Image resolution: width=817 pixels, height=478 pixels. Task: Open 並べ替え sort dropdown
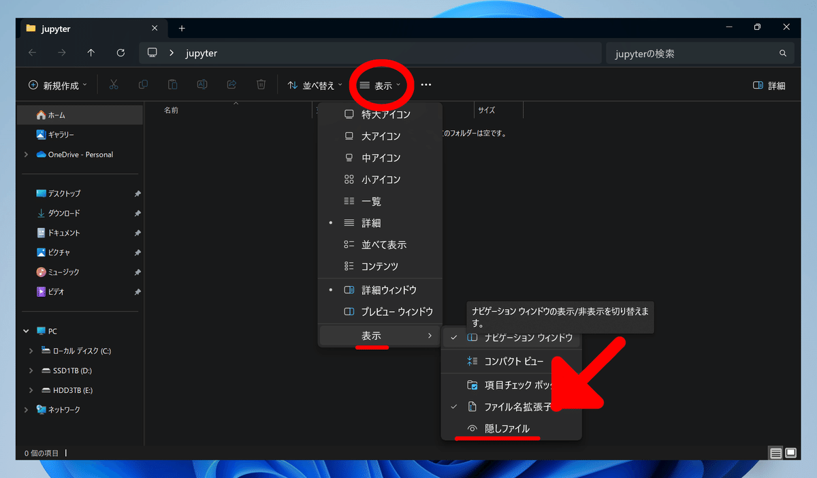[x=315, y=86]
